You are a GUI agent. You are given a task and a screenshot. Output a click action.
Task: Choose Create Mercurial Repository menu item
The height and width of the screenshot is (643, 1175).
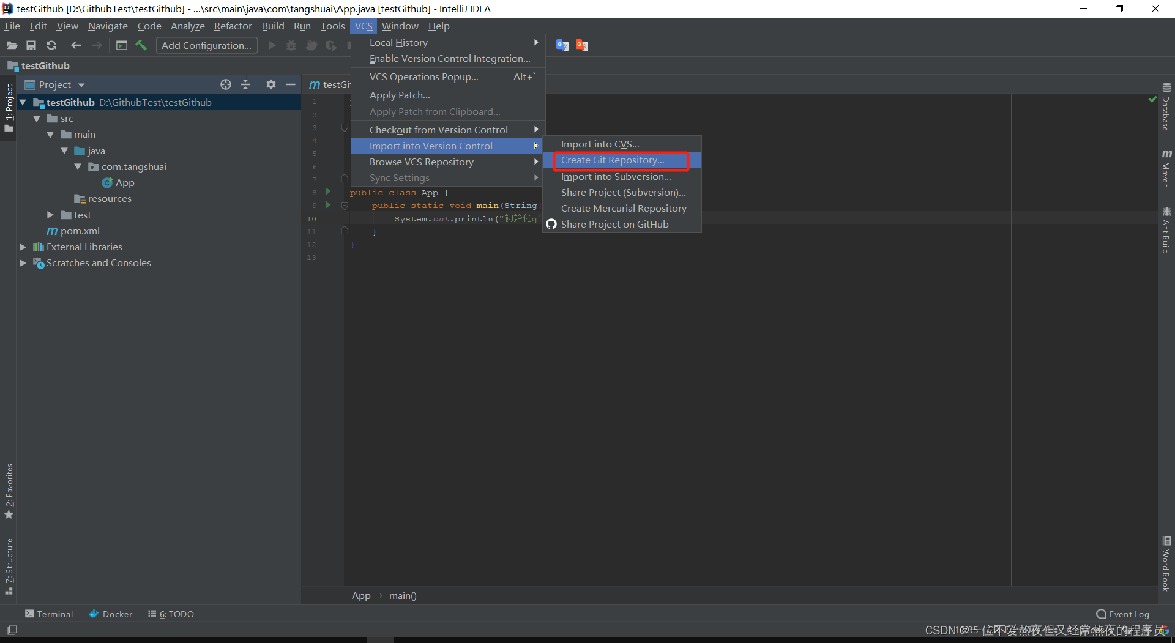[x=622, y=208]
